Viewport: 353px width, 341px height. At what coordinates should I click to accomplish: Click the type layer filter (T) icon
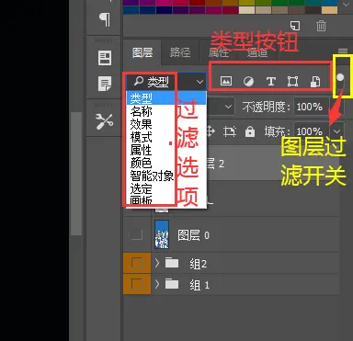(271, 82)
